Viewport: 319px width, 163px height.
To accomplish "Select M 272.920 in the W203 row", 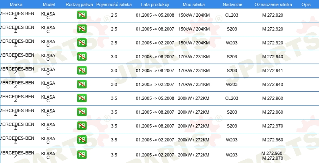I will coord(272,43).
